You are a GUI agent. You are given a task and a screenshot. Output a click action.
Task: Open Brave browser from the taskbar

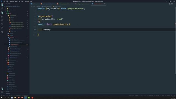22,98
